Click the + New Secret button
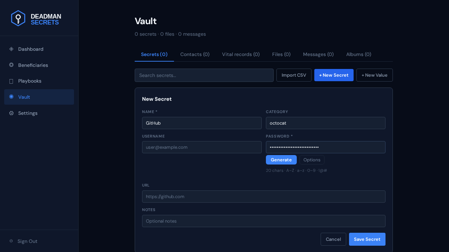Viewport: 449px width, 252px height. coord(334,75)
